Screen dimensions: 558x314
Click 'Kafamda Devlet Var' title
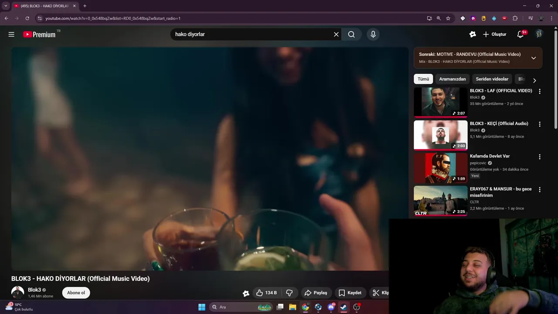490,156
